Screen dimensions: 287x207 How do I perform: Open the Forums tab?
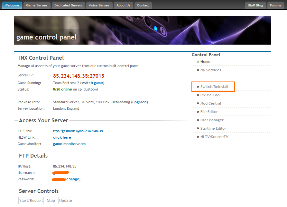pyautogui.click(x=275, y=5)
